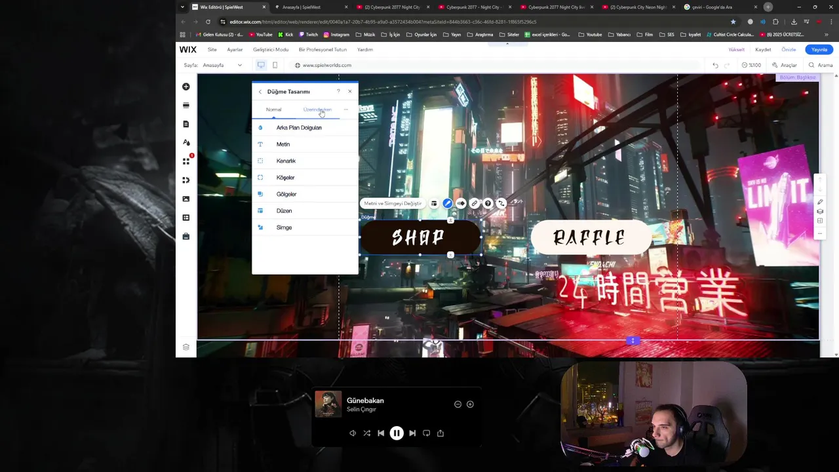Open the Add Elements plus icon in left sidebar
The height and width of the screenshot is (472, 839).
click(186, 87)
